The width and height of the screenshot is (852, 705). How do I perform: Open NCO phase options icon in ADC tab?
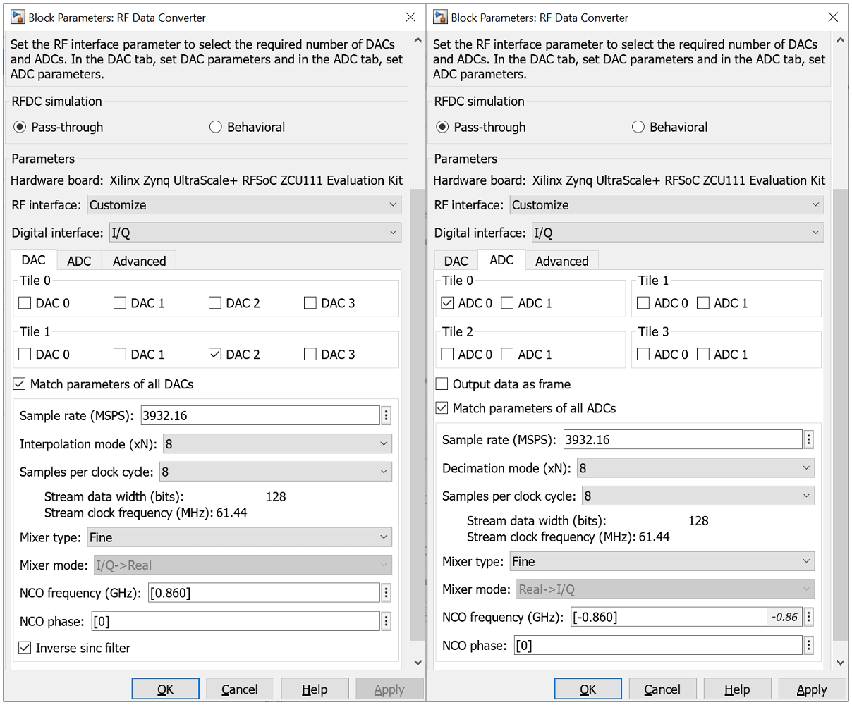(808, 644)
